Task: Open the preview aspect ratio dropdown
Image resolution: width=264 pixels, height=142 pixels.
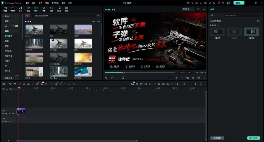Action: pos(168,77)
